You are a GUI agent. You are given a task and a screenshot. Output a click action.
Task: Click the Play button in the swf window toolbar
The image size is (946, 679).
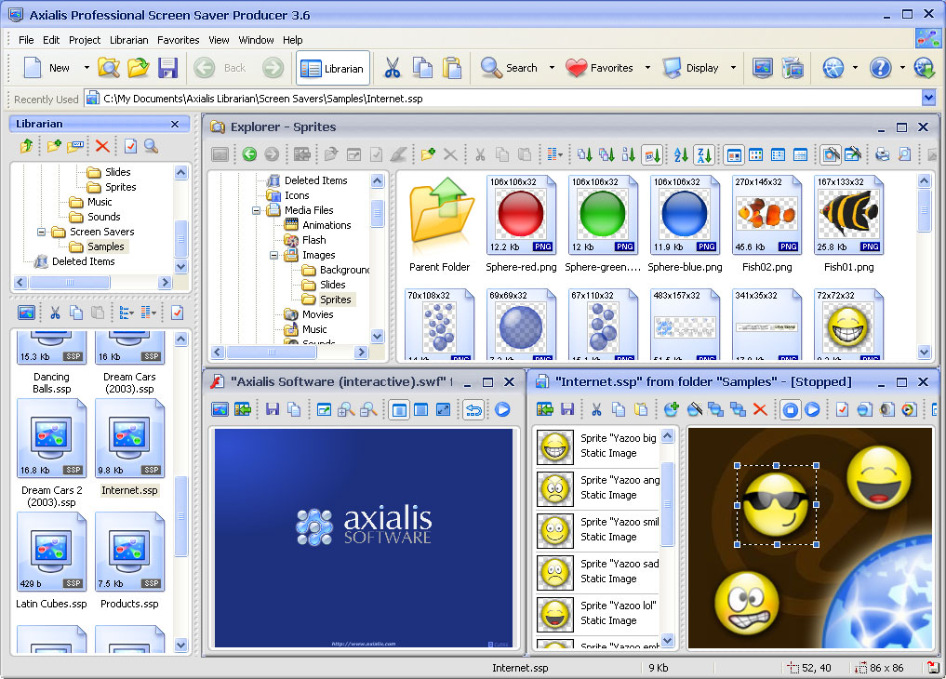(x=502, y=410)
